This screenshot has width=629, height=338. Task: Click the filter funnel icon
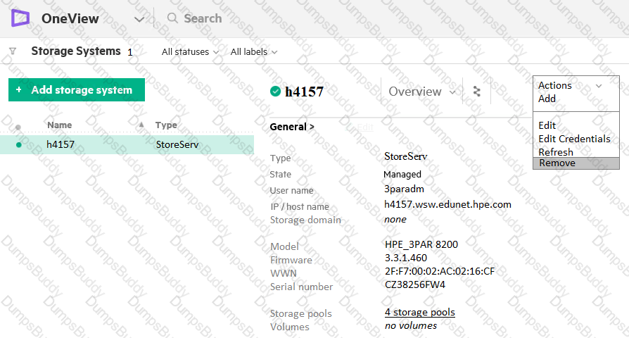pyautogui.click(x=13, y=51)
